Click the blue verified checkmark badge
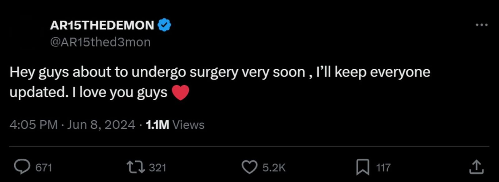Viewport: 499px width, 182px height. 164,25
